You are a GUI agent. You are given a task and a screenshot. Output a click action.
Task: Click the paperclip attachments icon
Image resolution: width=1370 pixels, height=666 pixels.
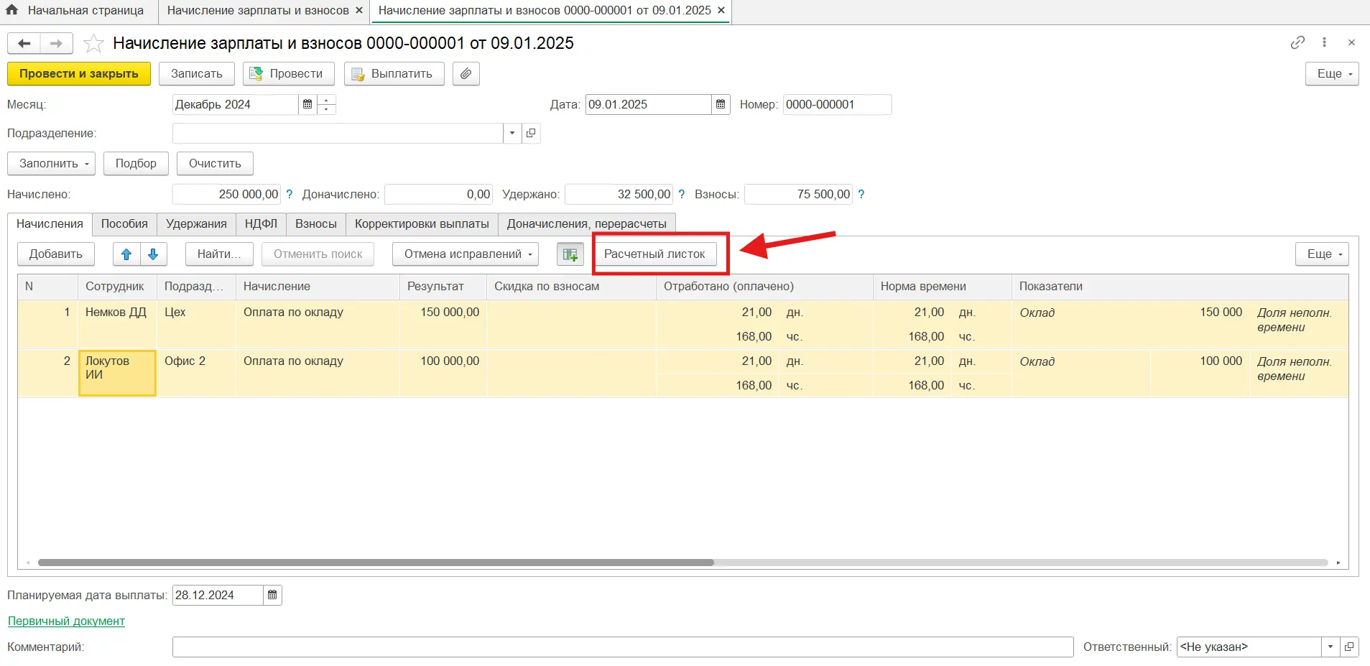[466, 74]
